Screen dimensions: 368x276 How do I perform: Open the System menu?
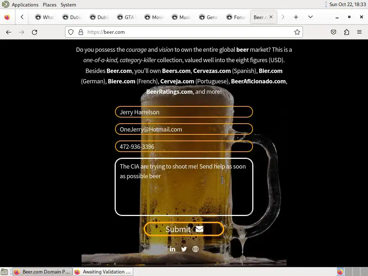pyautogui.click(x=68, y=5)
